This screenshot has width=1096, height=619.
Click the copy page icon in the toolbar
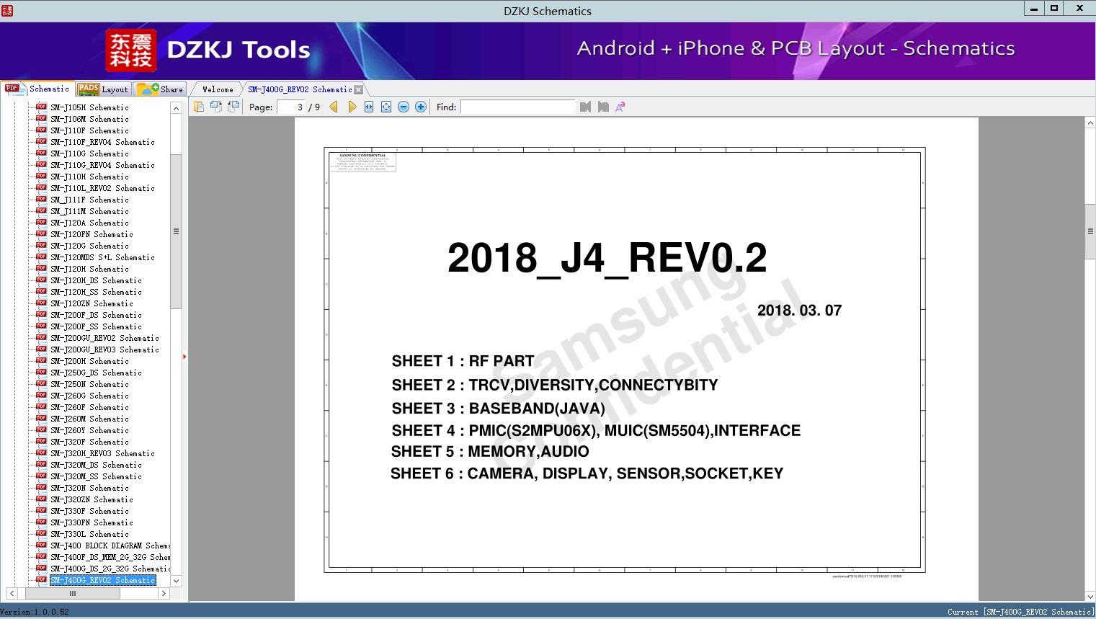coord(199,107)
